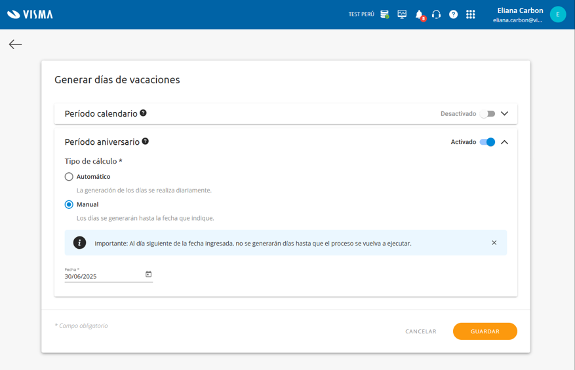Go back with the left arrow
The image size is (575, 370).
(x=15, y=44)
